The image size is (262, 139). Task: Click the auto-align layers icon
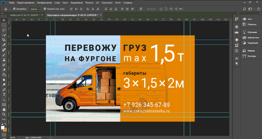point(141,9)
